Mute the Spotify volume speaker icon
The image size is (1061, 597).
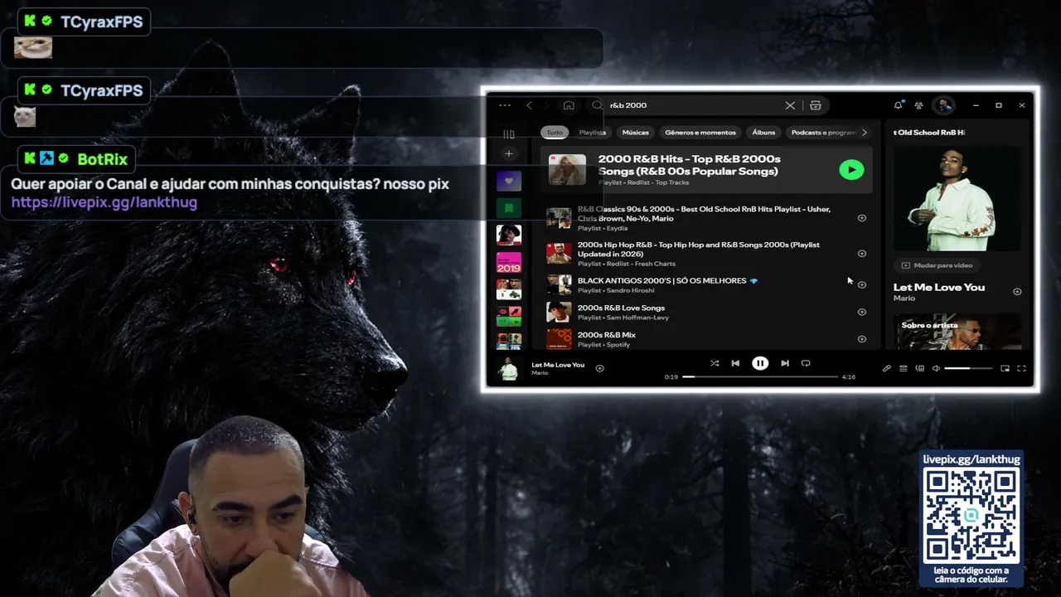tap(936, 368)
